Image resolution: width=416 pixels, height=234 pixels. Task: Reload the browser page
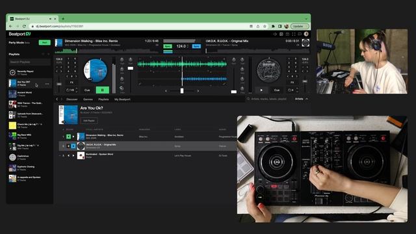click(x=24, y=26)
